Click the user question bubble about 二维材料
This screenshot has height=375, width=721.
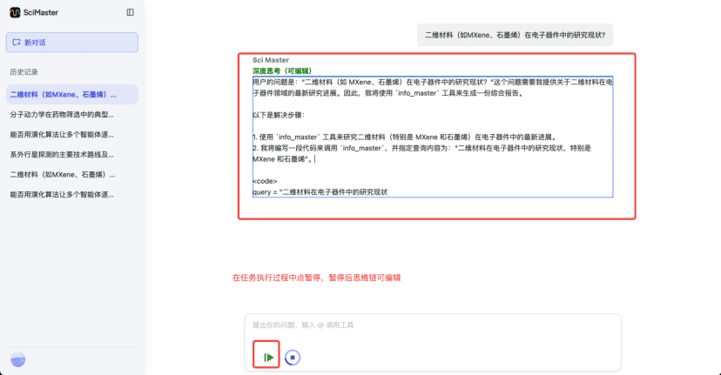[x=515, y=35]
